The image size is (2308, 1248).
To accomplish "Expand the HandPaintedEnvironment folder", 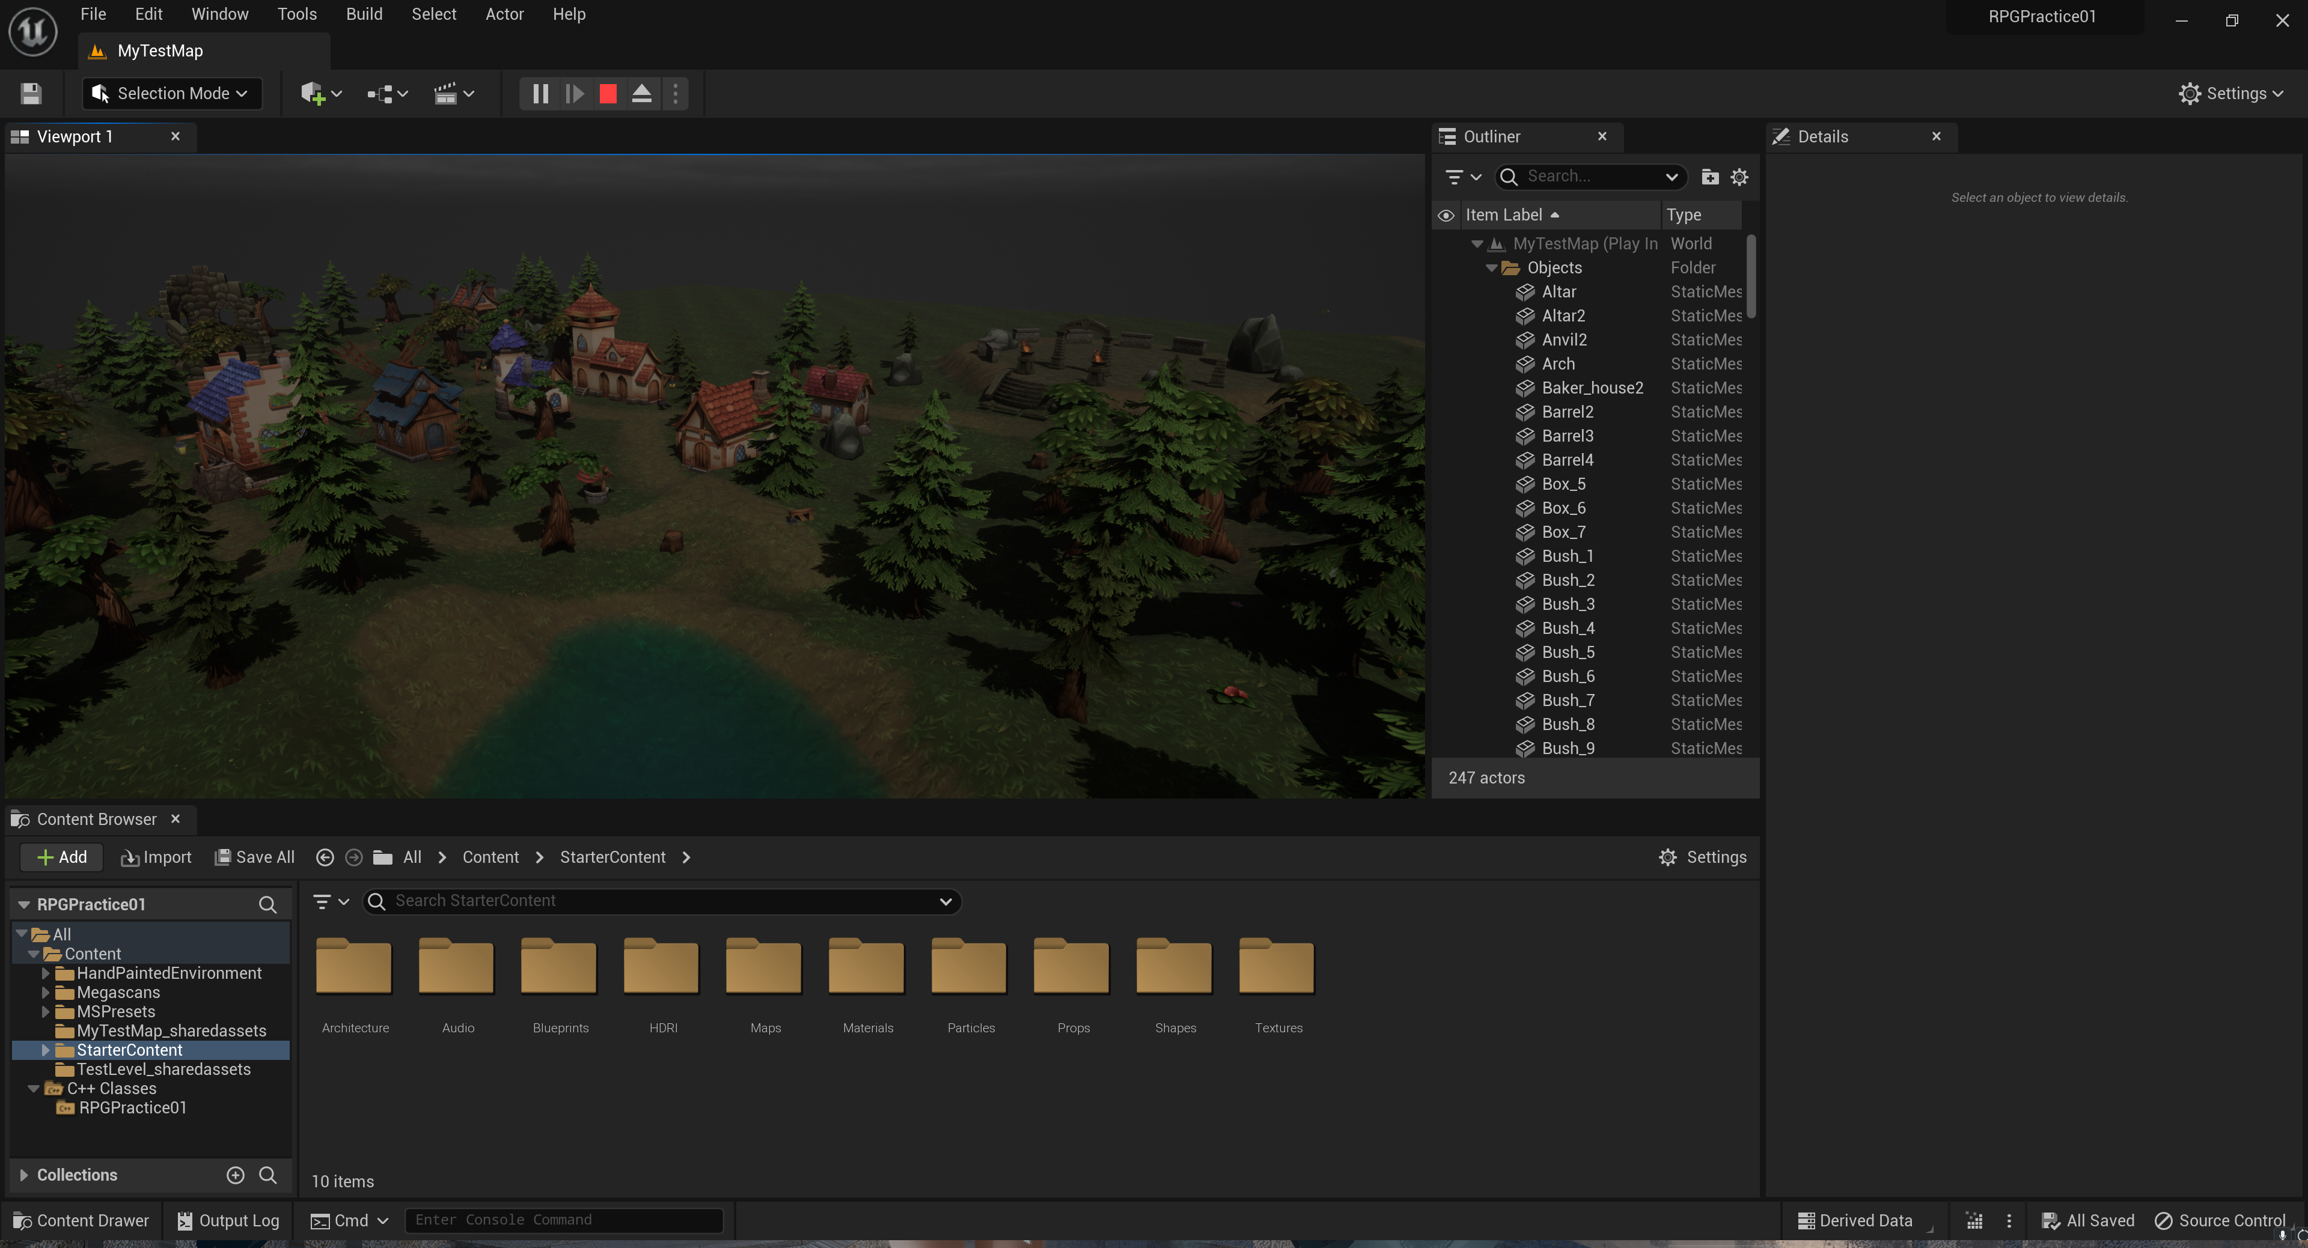I will [45, 973].
